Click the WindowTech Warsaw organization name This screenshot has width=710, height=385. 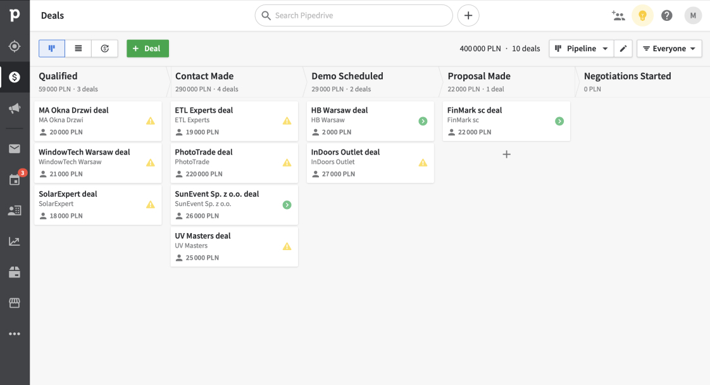[70, 161]
